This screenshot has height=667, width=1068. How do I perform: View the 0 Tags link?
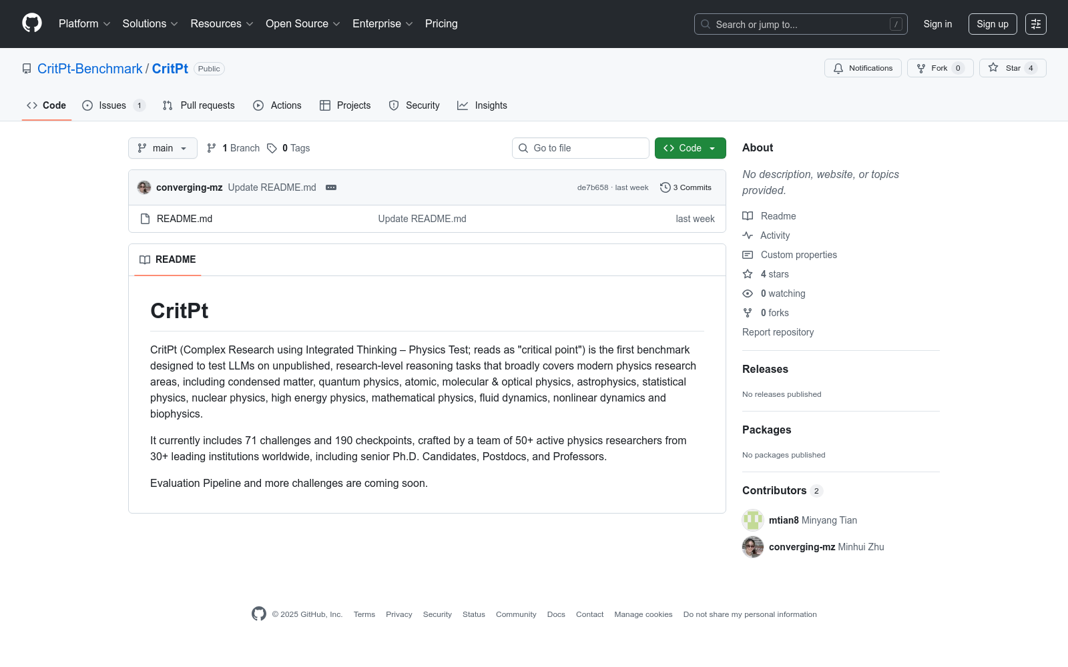pyautogui.click(x=288, y=148)
